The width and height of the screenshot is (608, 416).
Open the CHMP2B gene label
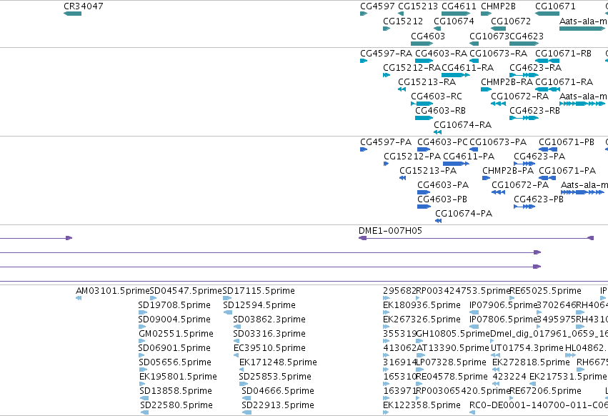pos(498,6)
